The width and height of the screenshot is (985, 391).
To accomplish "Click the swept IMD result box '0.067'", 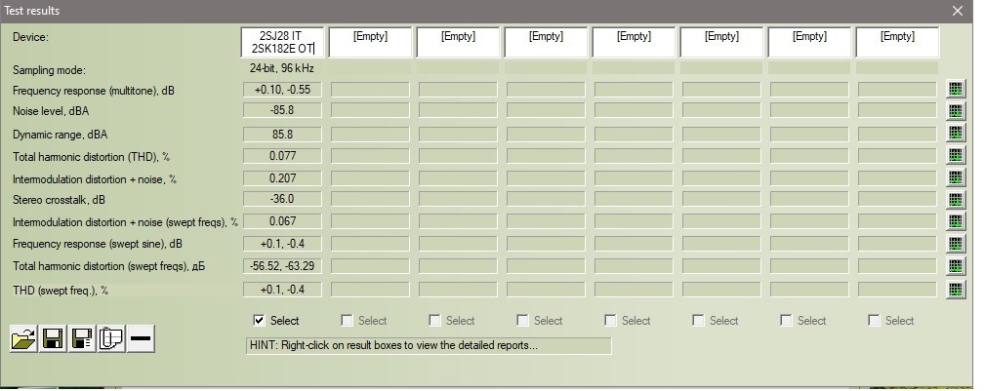I will point(283,221).
